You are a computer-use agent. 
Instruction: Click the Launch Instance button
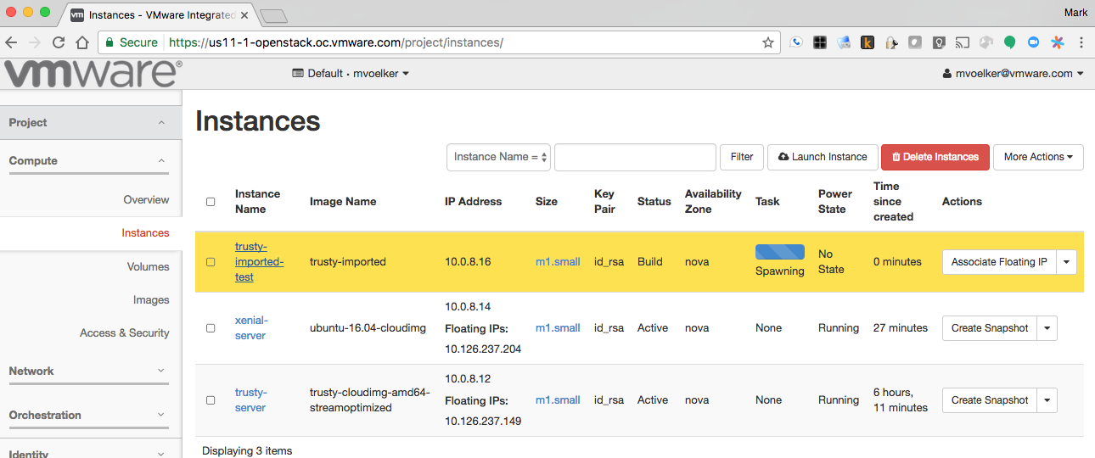click(823, 157)
